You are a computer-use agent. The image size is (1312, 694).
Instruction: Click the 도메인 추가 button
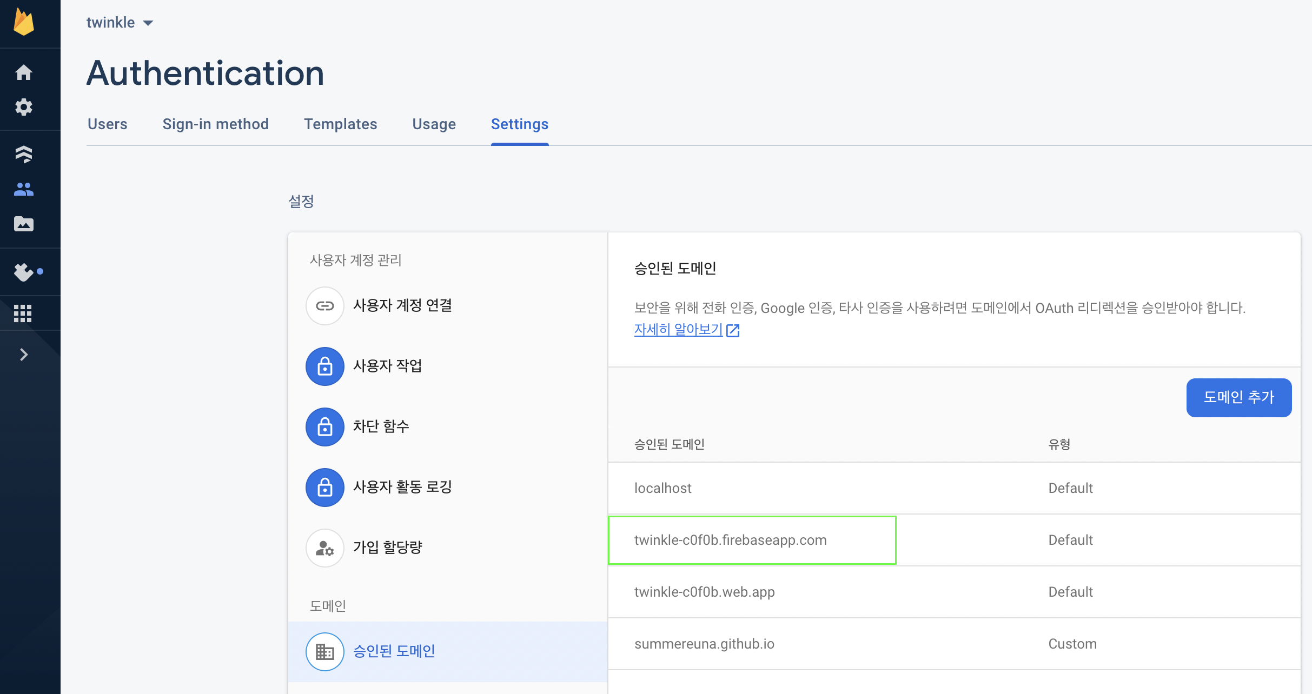coord(1238,397)
